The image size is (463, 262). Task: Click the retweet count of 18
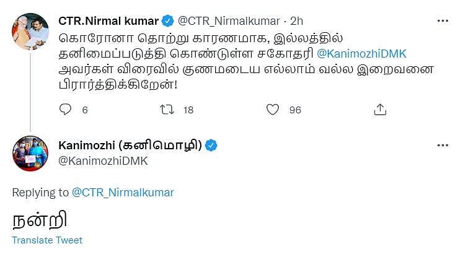pos(188,110)
